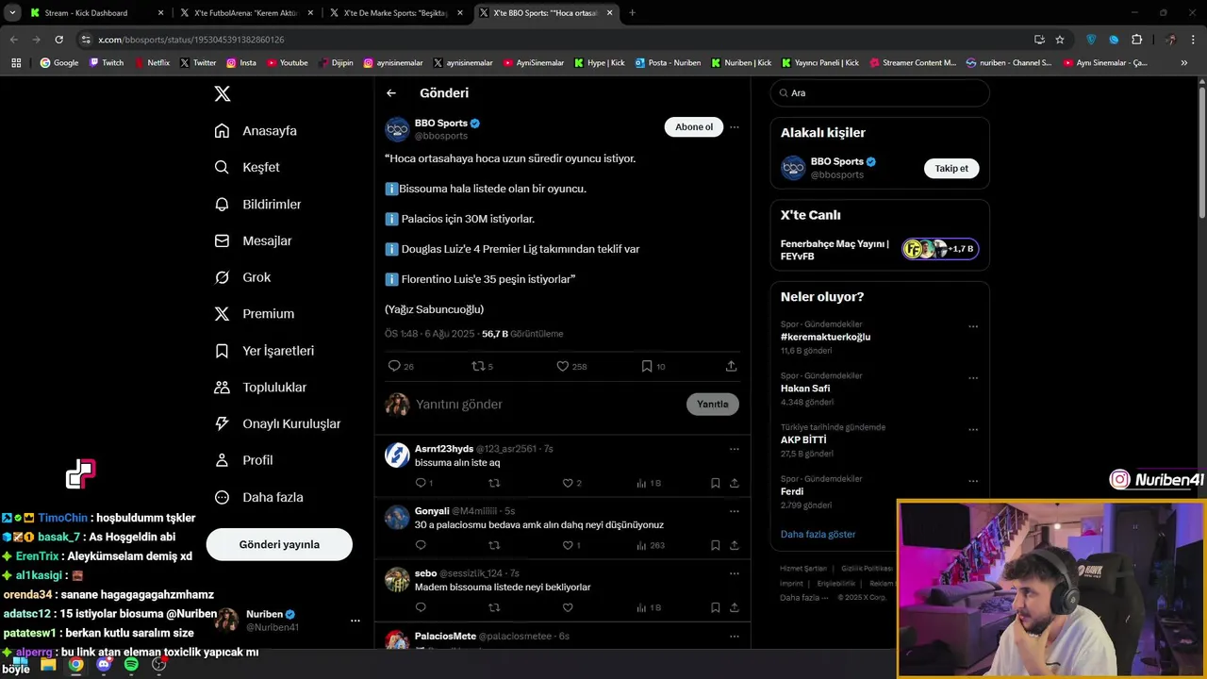
Task: Open File Explorer from the taskbar
Action: point(48,665)
